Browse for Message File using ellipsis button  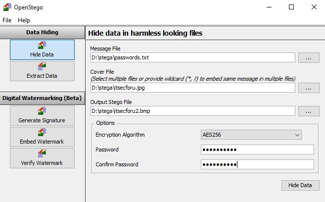309,57
